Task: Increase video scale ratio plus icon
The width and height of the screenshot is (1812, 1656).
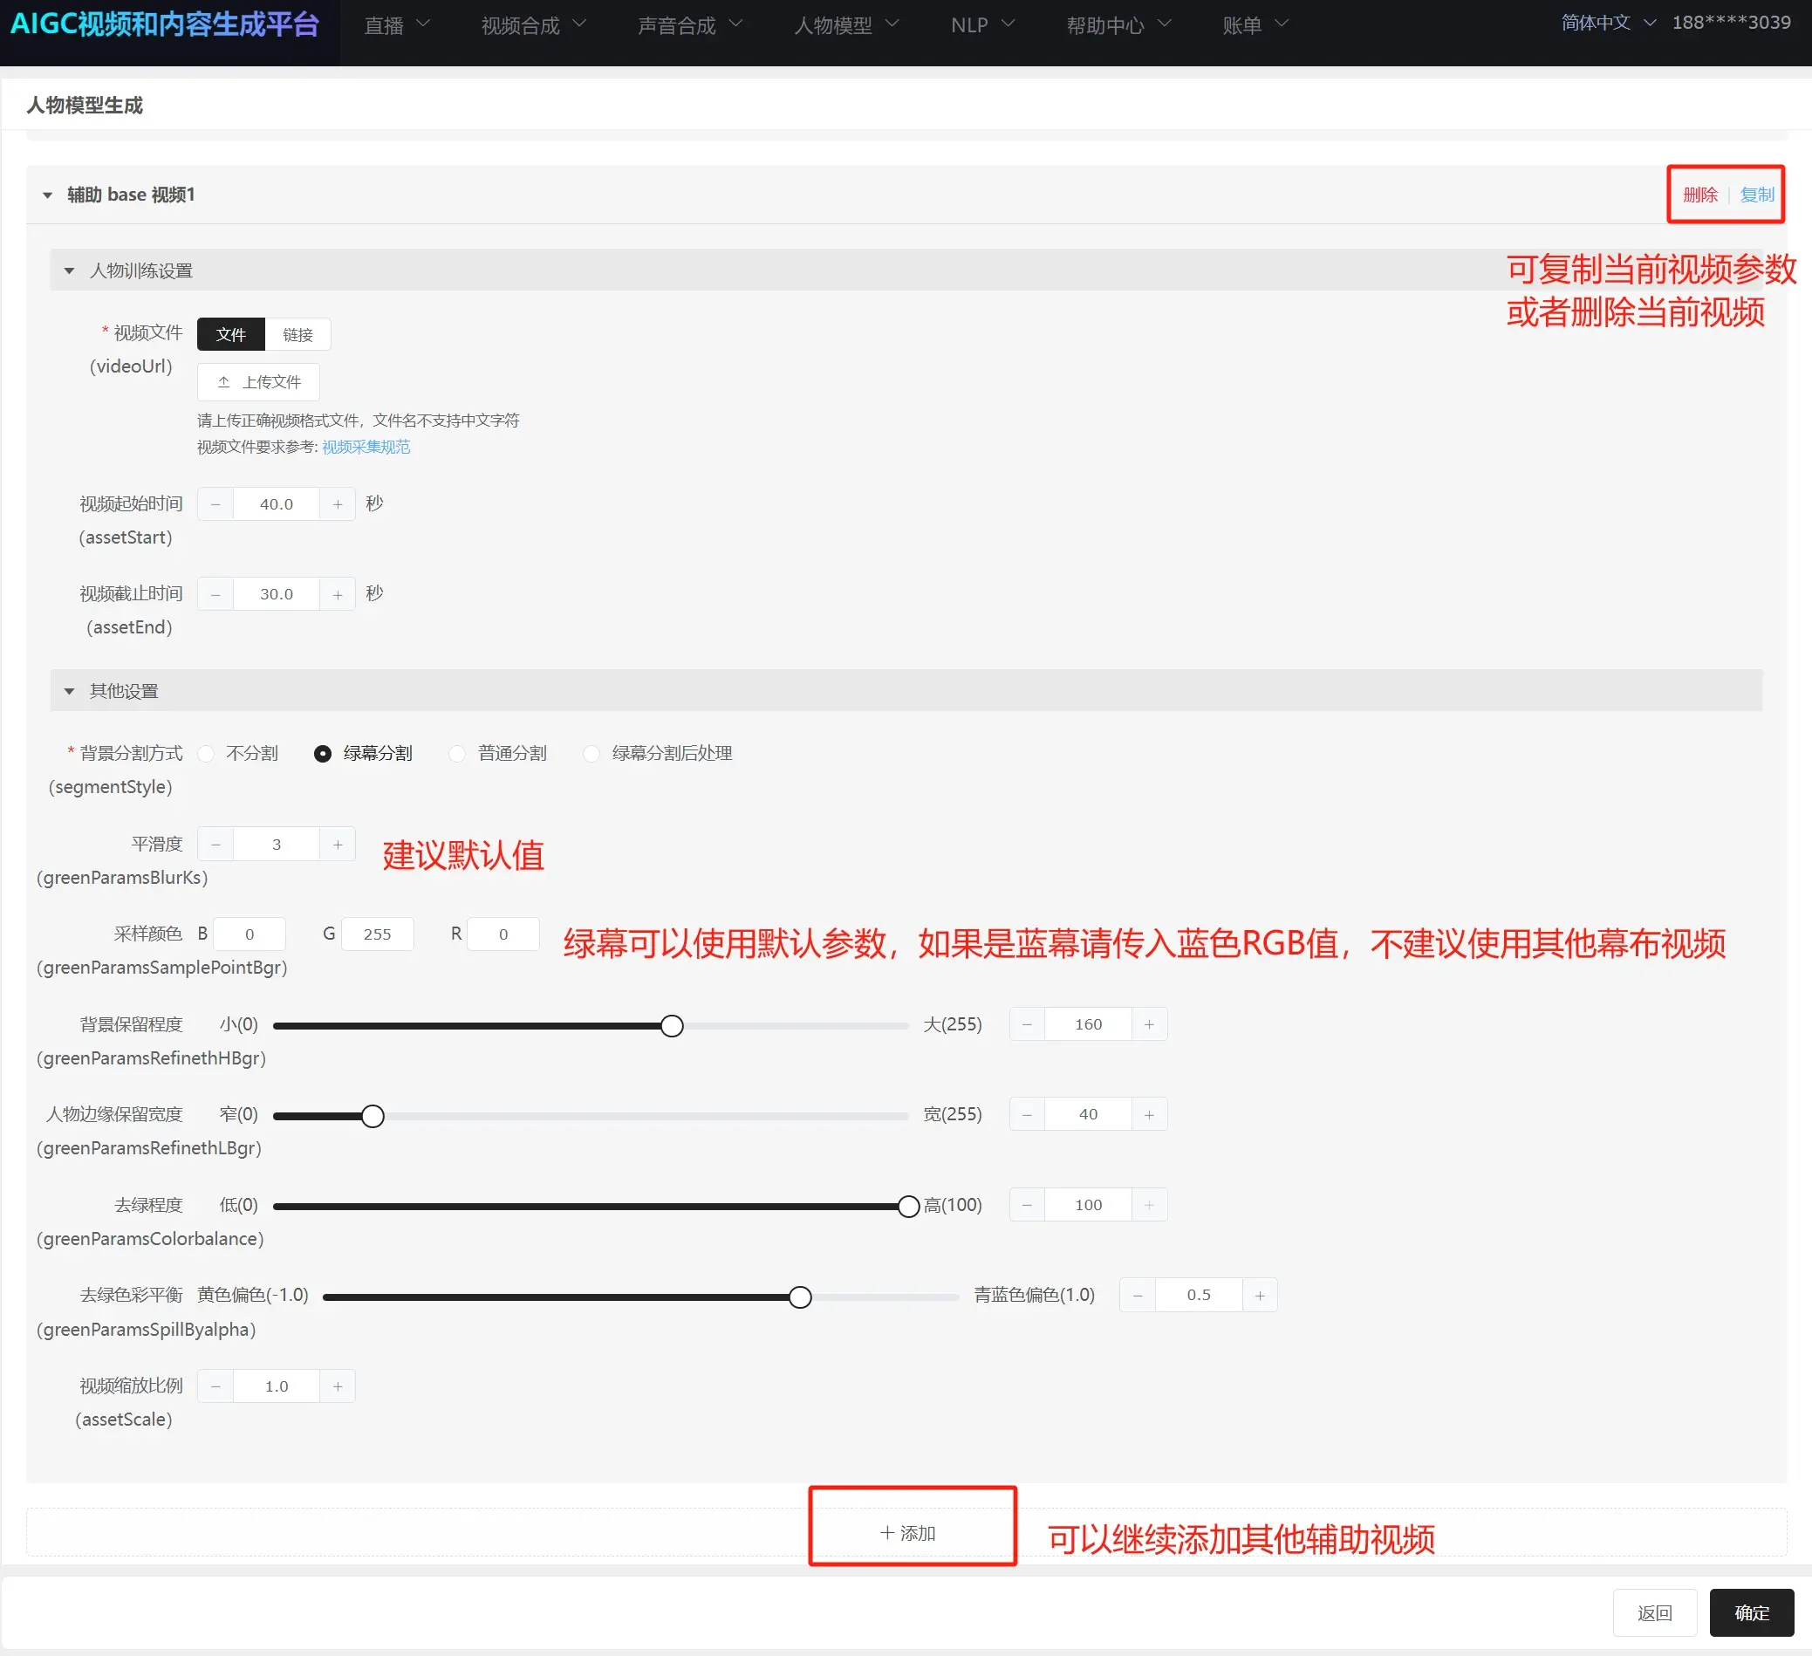Action: 338,1386
